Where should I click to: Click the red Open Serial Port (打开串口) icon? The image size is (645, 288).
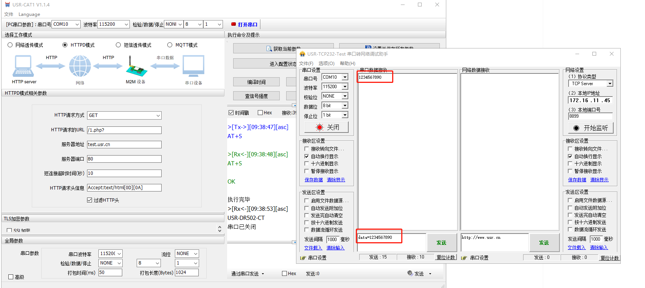[234, 24]
